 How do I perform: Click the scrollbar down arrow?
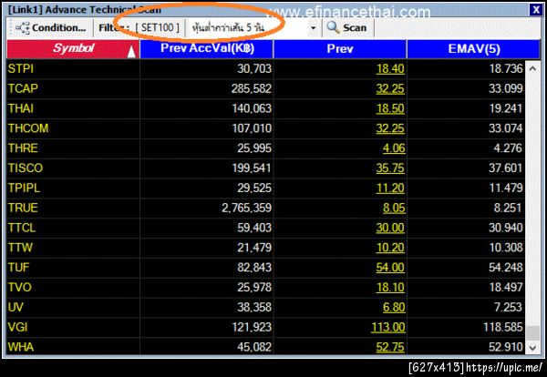(x=532, y=347)
